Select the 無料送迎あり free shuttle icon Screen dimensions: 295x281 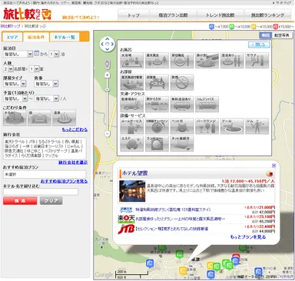pyautogui.click(x=182, y=104)
